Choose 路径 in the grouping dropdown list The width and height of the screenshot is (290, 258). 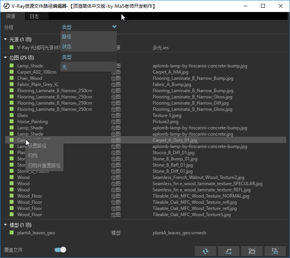[x=89, y=36]
